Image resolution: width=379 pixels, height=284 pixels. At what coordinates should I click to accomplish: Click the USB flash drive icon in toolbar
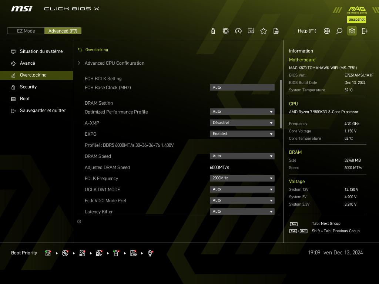(x=213, y=31)
